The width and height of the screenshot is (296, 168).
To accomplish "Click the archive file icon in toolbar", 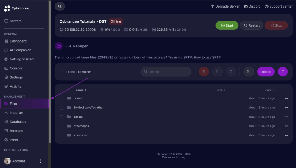I will [231, 72].
